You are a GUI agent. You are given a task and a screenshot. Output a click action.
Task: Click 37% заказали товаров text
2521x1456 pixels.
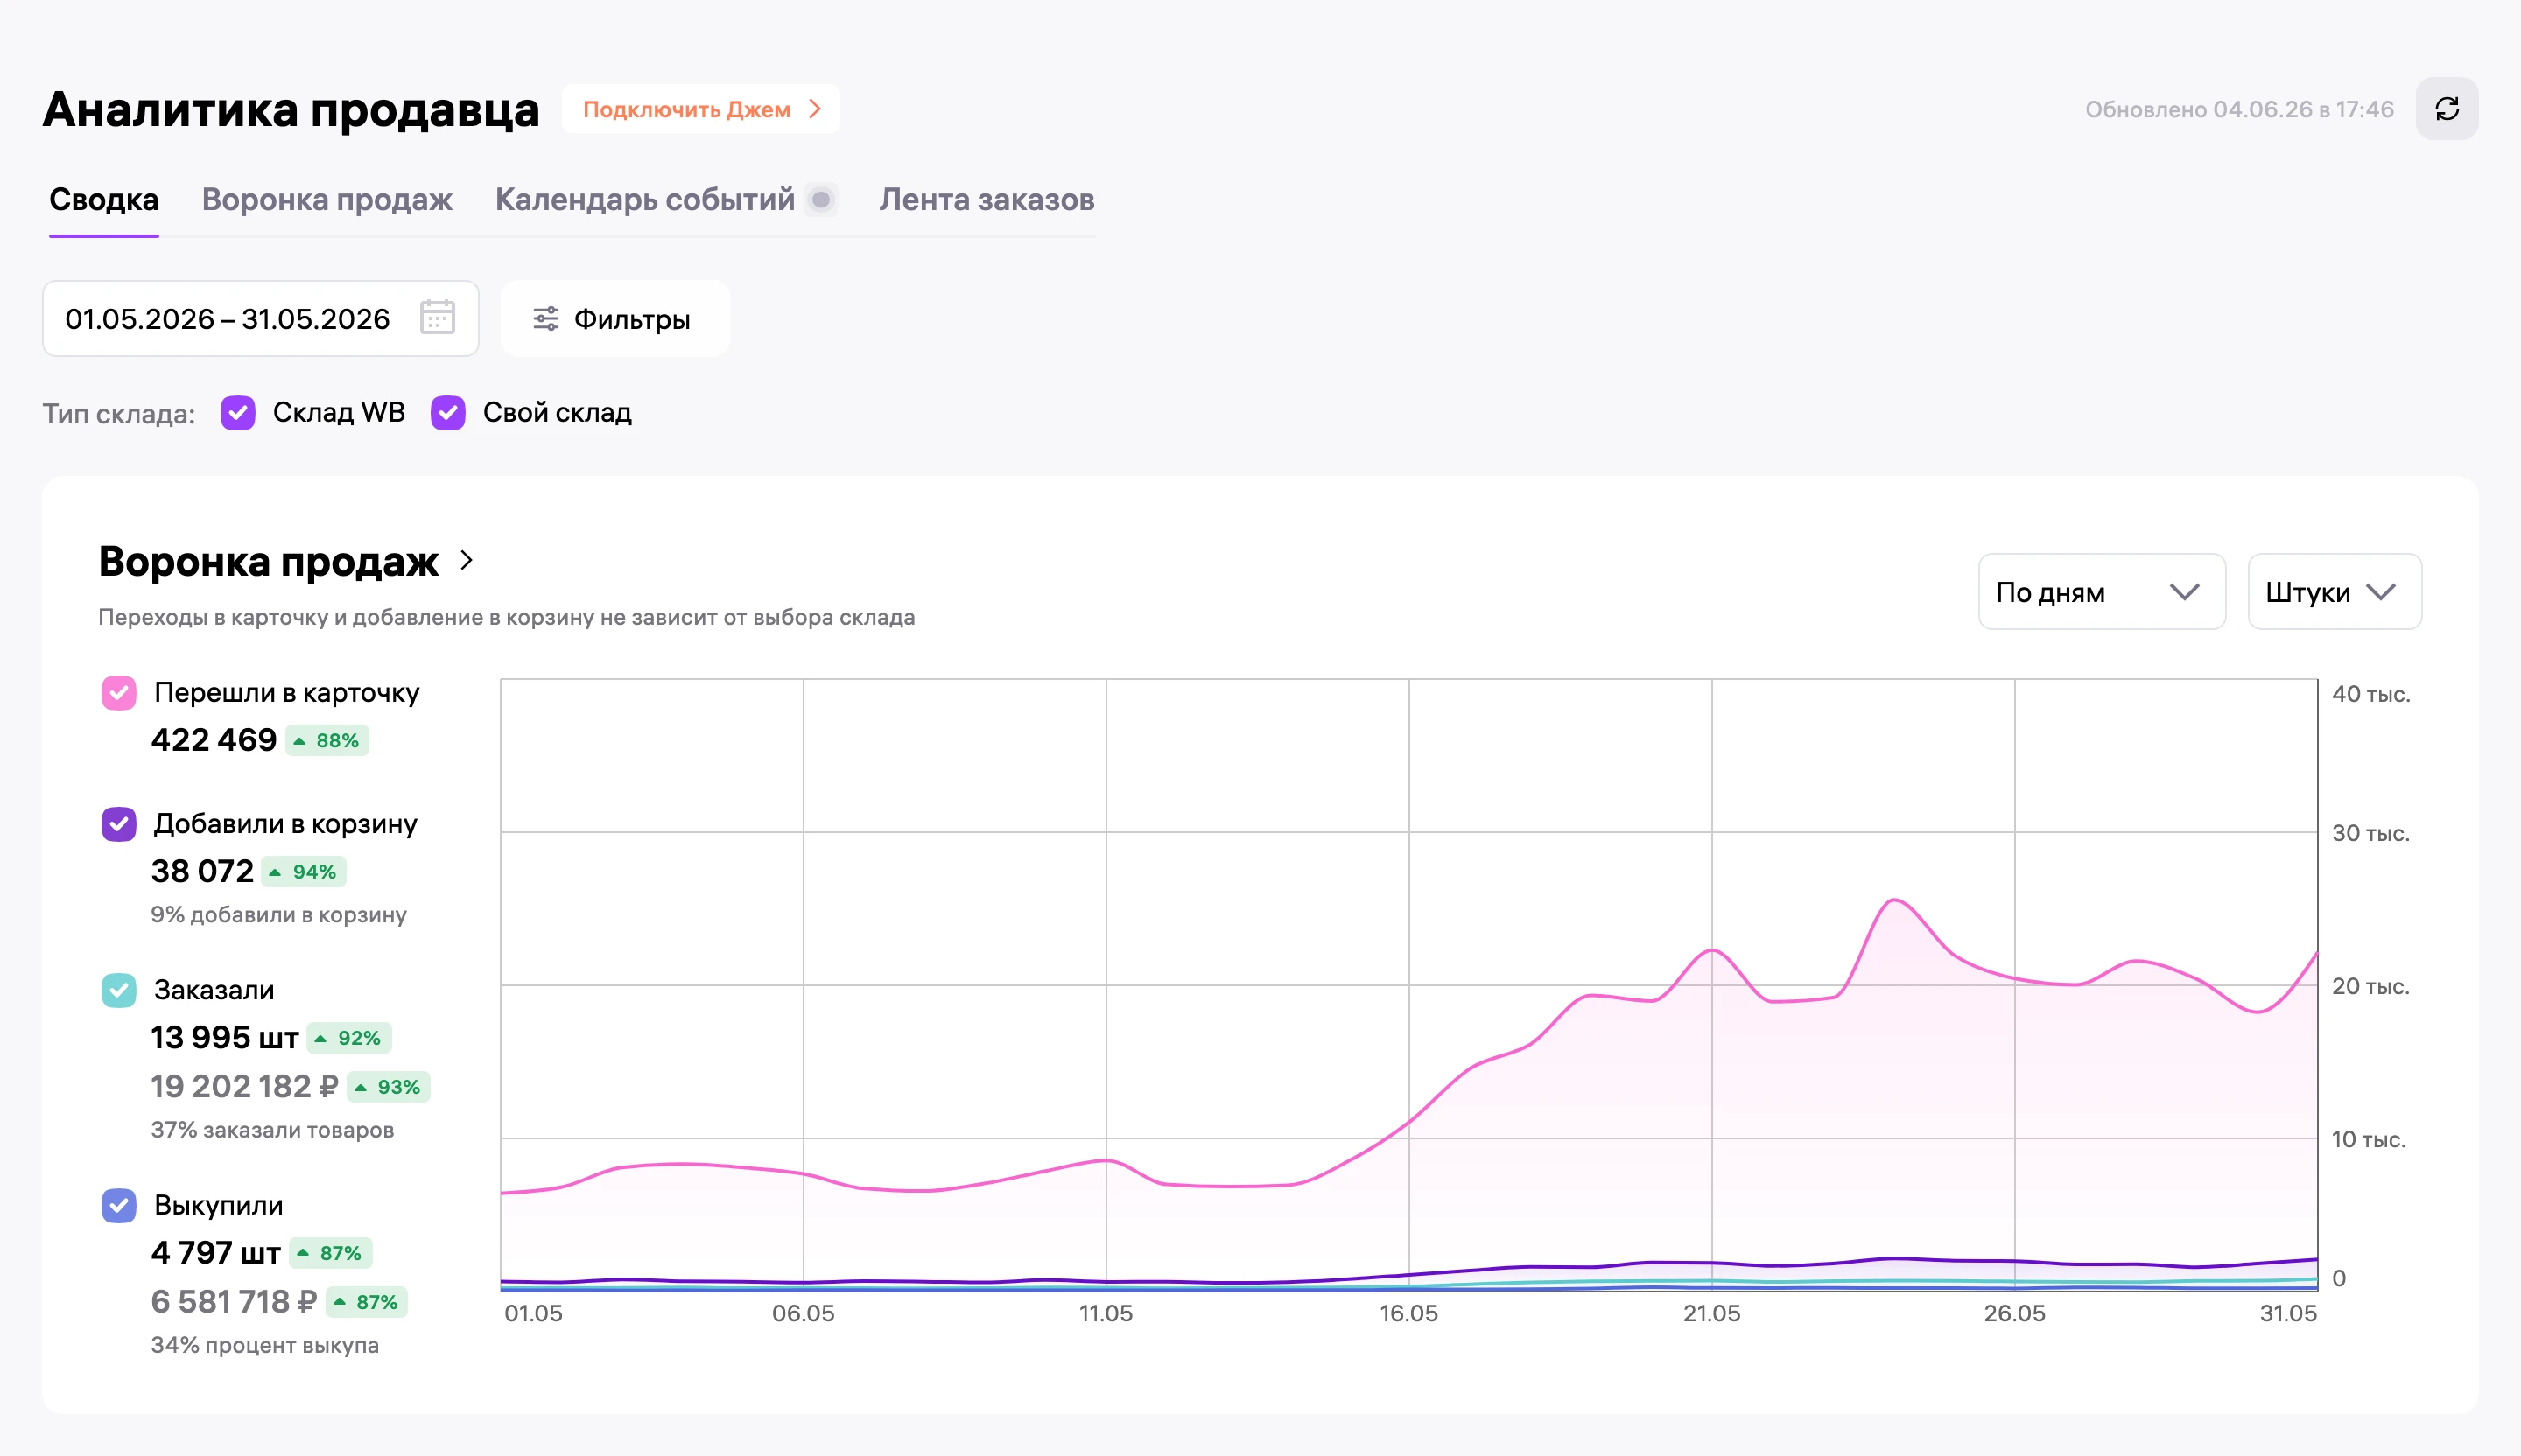pos(272,1130)
